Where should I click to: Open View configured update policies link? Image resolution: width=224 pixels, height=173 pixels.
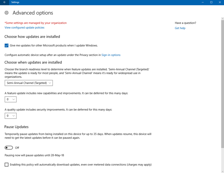[24, 28]
